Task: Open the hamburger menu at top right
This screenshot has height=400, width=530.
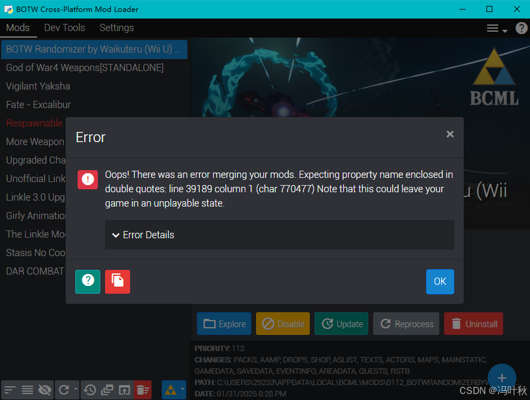Action: pos(497,29)
